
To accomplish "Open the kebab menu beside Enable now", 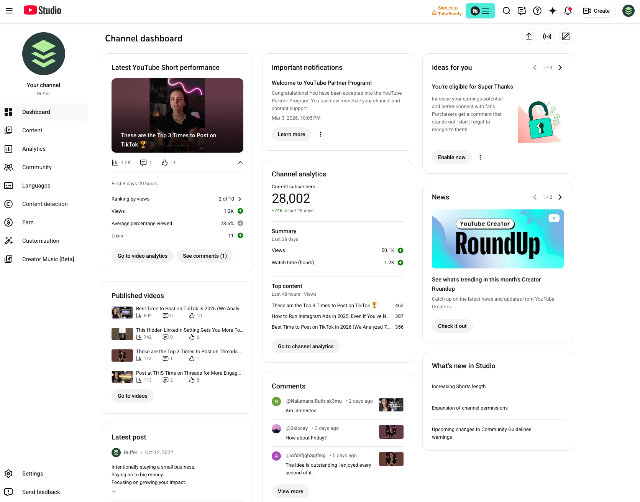I will tap(480, 157).
